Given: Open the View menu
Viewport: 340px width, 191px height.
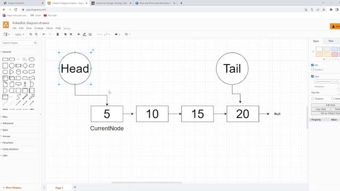Looking at the screenshot, I should coord(29,28).
